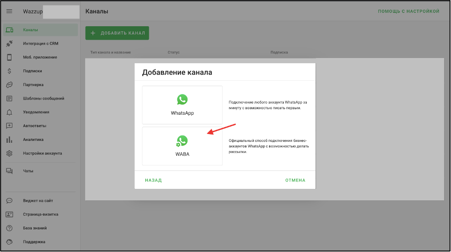
Task: Click plus icon on ДОБАВИТЬ КАНАЛ button
Action: pos(93,33)
